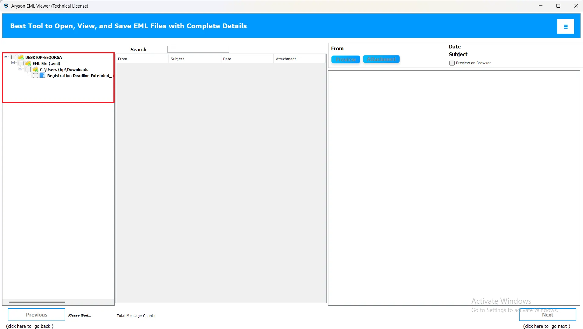Check the DESKTOP-EEQORGA checkbox
The height and width of the screenshot is (329, 583).
tap(14, 57)
